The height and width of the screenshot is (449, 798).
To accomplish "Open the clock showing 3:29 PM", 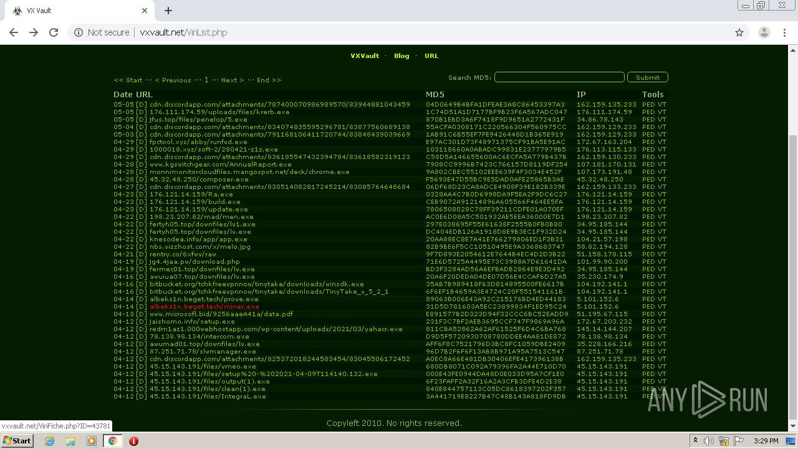I will point(766,441).
